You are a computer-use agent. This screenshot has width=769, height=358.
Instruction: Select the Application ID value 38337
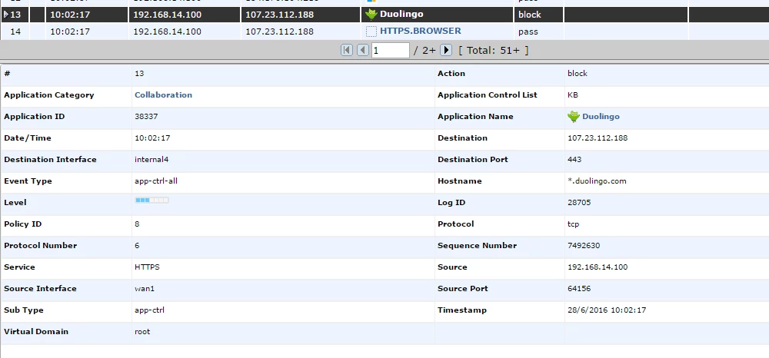[x=146, y=117]
